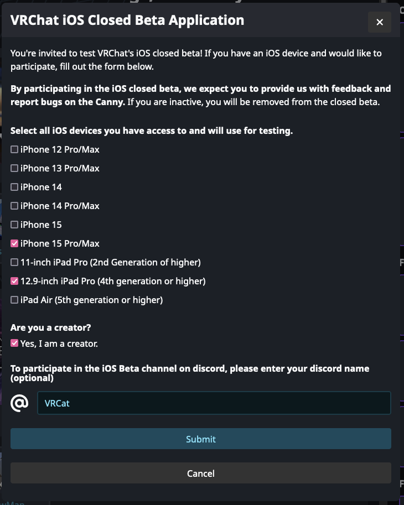Image resolution: width=404 pixels, height=505 pixels.
Task: Select the iPhone 14 Pro/Max checkbox
Action: 14,206
